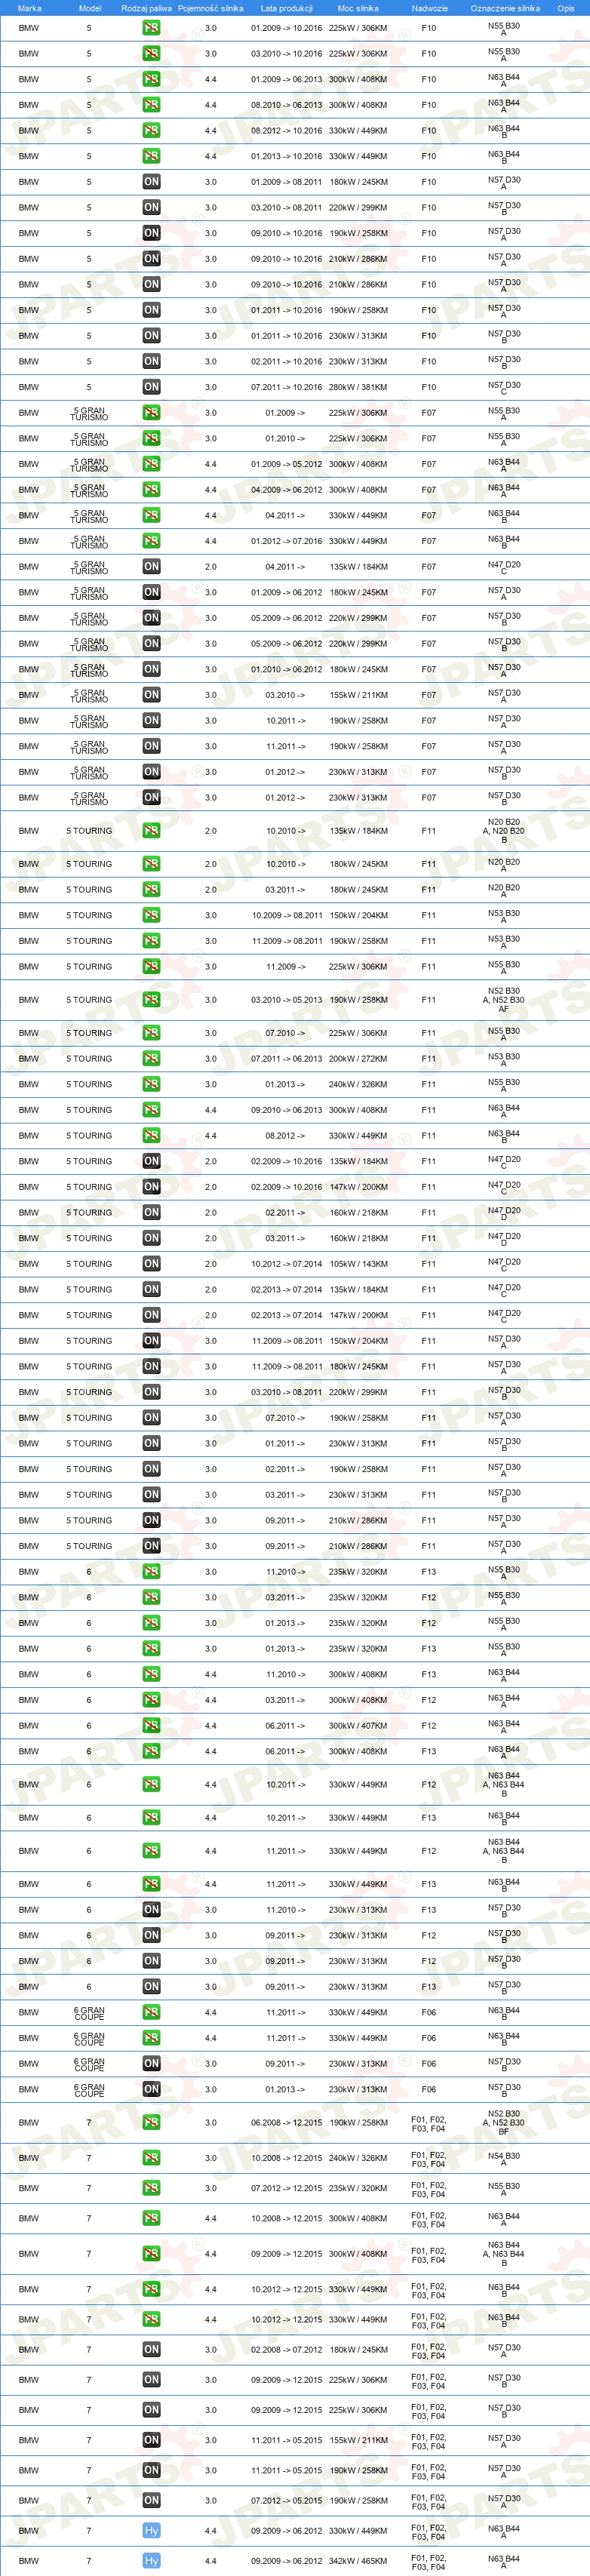
Task: Click date cell 07.2012 -> 05.2015
Action: coord(286,2501)
